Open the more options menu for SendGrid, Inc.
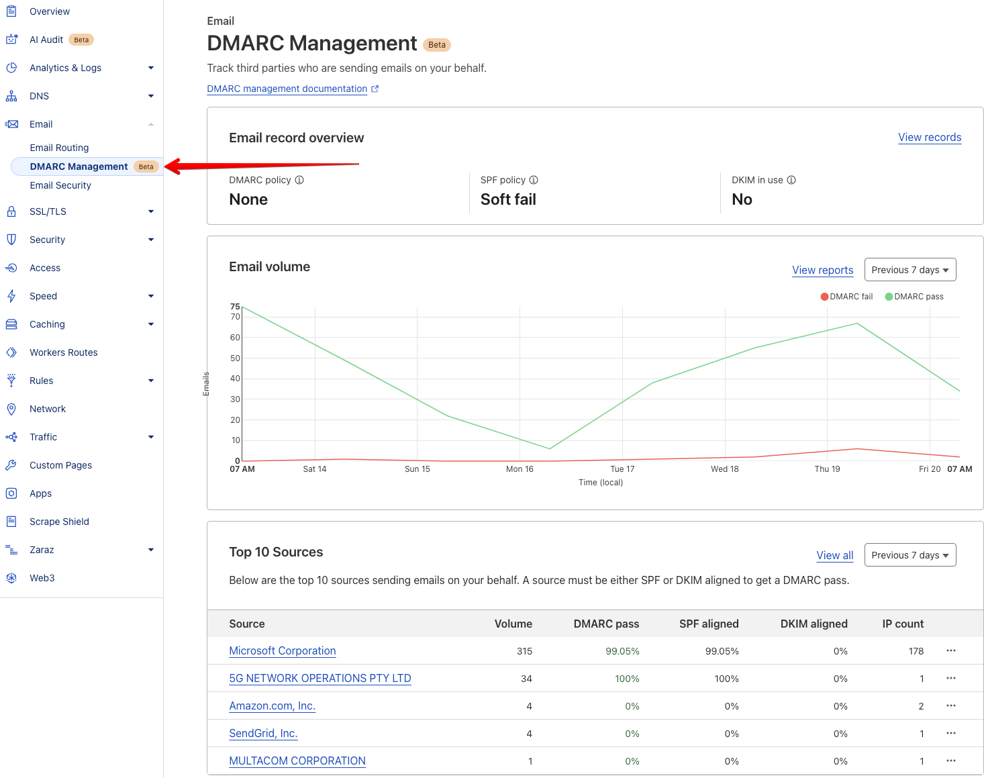Screen dimensions: 984x778 point(951,733)
